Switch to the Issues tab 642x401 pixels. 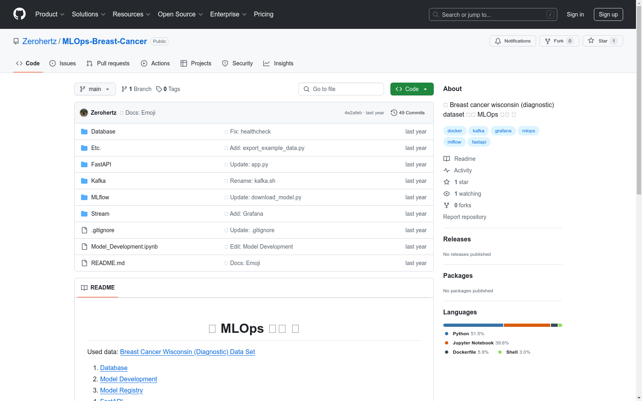click(63, 63)
